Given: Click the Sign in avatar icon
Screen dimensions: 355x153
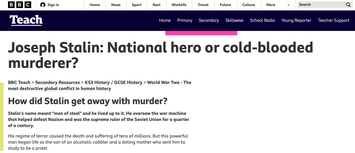Looking at the screenshot, I should (43, 5).
